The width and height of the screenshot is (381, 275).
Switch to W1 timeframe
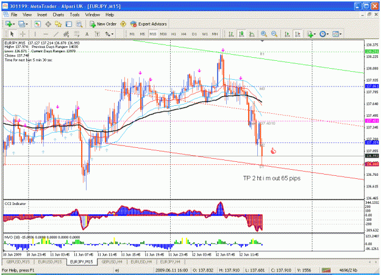click(x=205, y=34)
